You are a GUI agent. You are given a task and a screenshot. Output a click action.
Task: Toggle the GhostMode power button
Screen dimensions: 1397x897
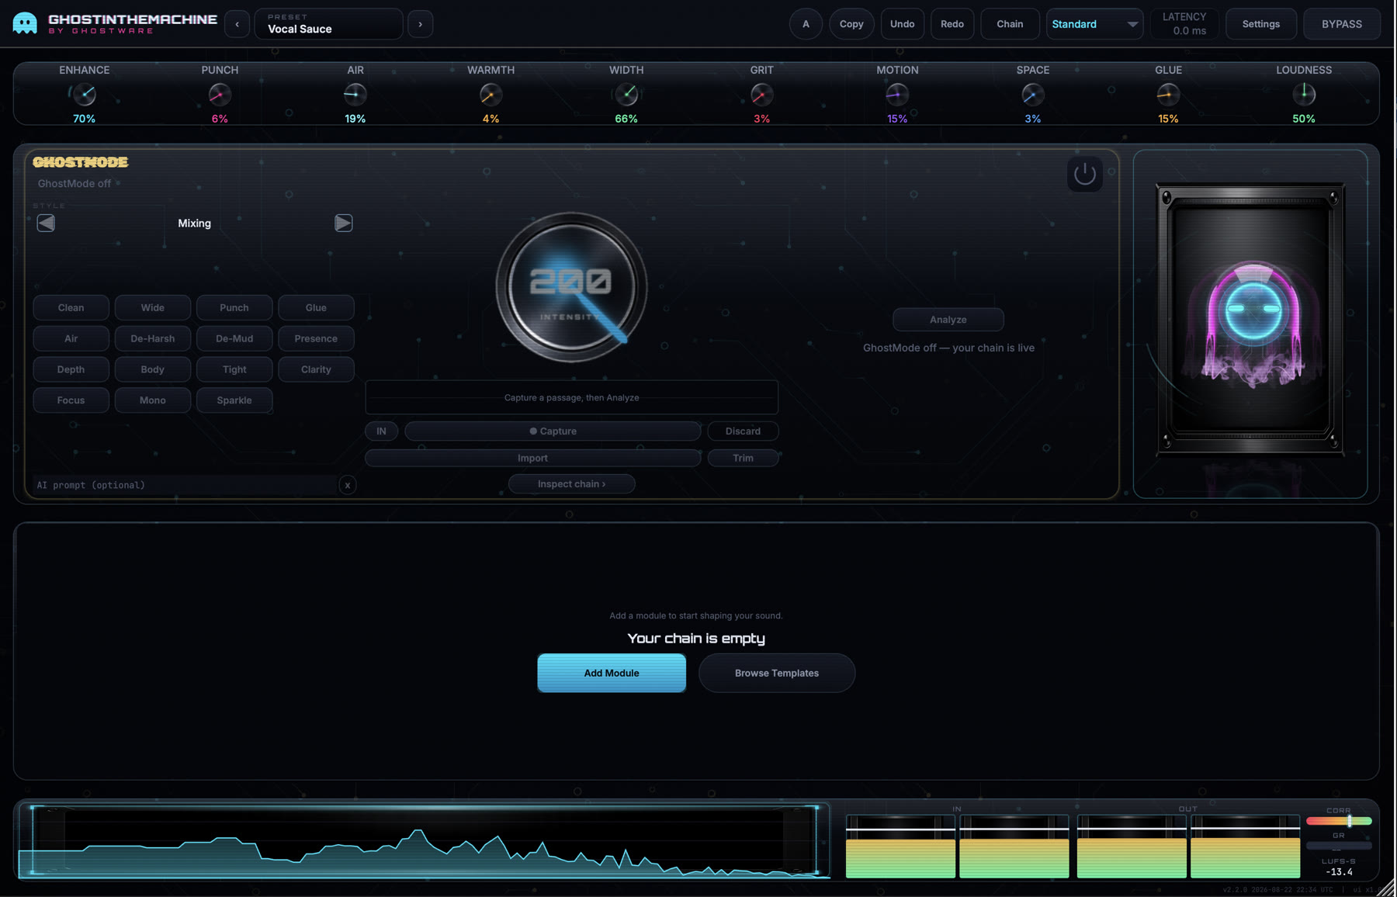[x=1084, y=174]
